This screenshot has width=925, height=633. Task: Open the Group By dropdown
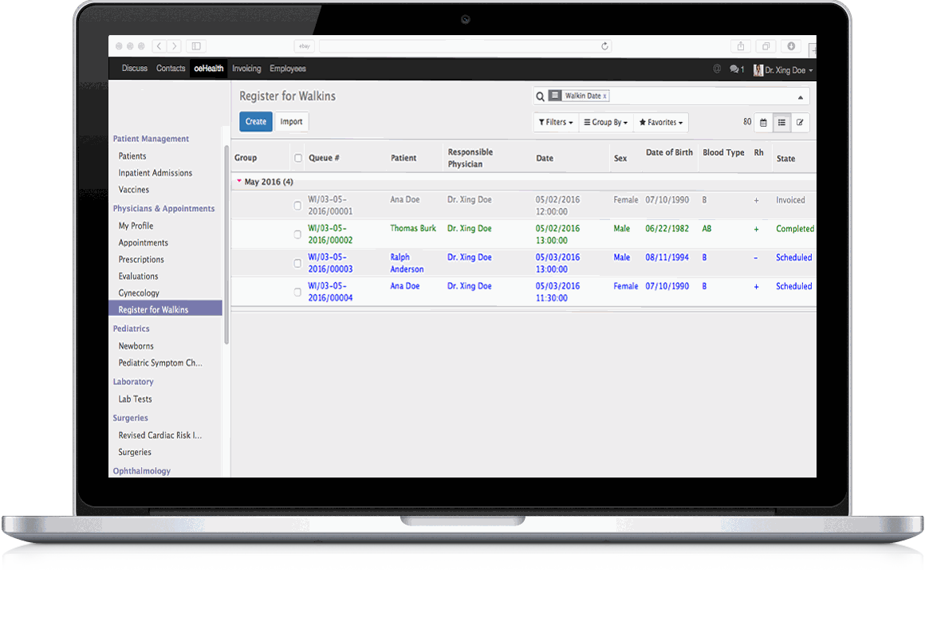coord(606,122)
